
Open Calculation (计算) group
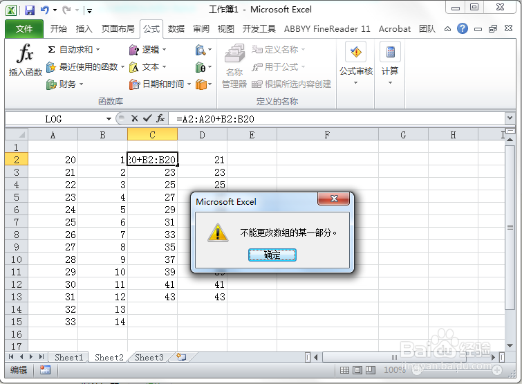click(x=390, y=63)
